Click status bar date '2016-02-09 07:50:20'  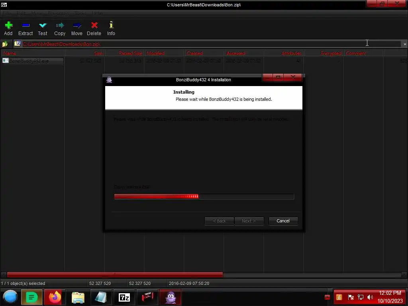coord(189,283)
